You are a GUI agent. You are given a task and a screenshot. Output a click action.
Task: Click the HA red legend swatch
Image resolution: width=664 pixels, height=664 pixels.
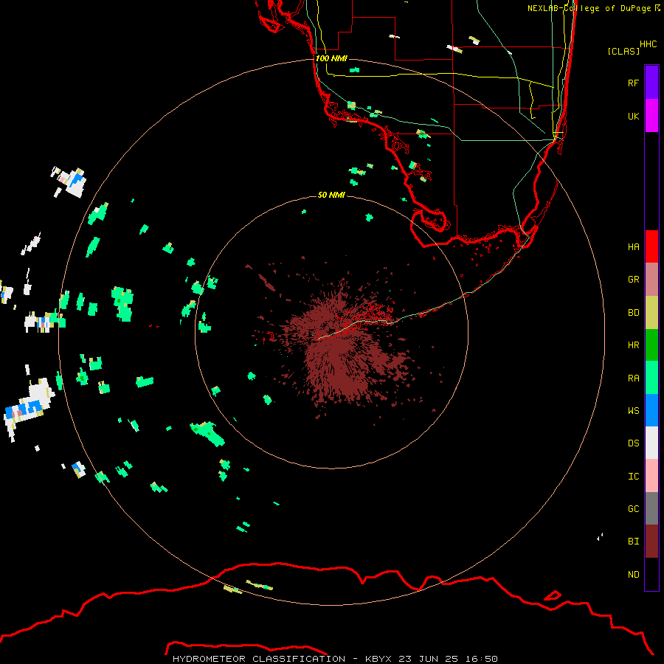[x=651, y=246]
